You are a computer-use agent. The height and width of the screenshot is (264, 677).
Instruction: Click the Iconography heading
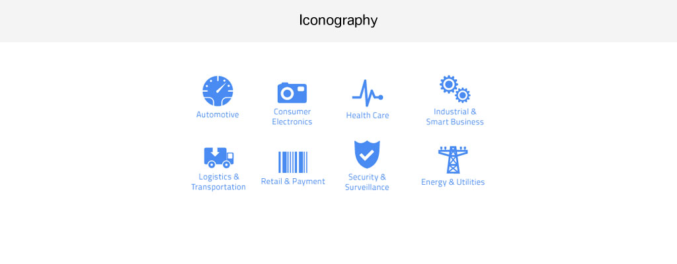coord(338,20)
